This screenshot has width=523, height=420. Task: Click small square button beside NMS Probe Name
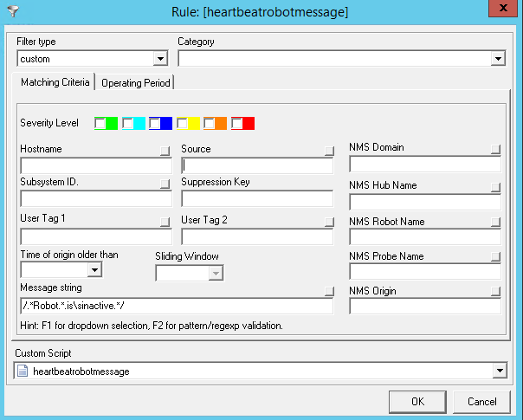coord(495,257)
